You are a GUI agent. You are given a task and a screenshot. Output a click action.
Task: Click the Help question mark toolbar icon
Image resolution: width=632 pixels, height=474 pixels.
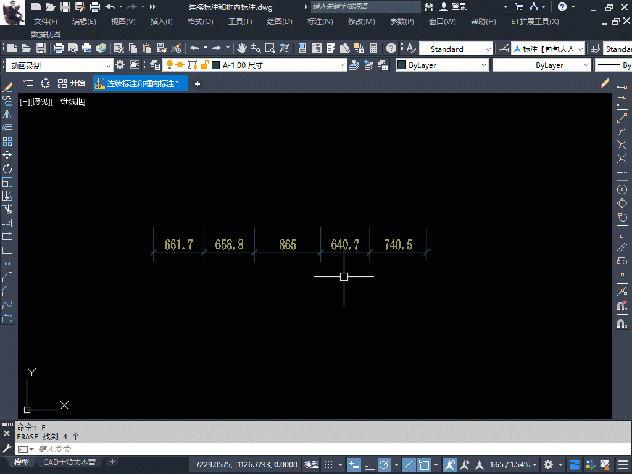point(391,48)
